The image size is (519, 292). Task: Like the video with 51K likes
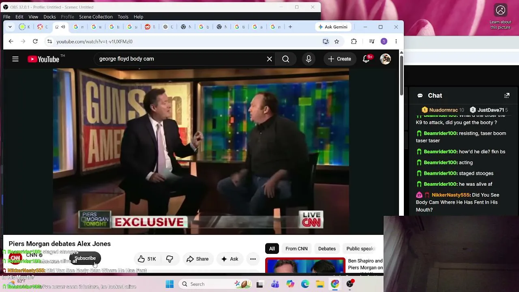coord(146,259)
